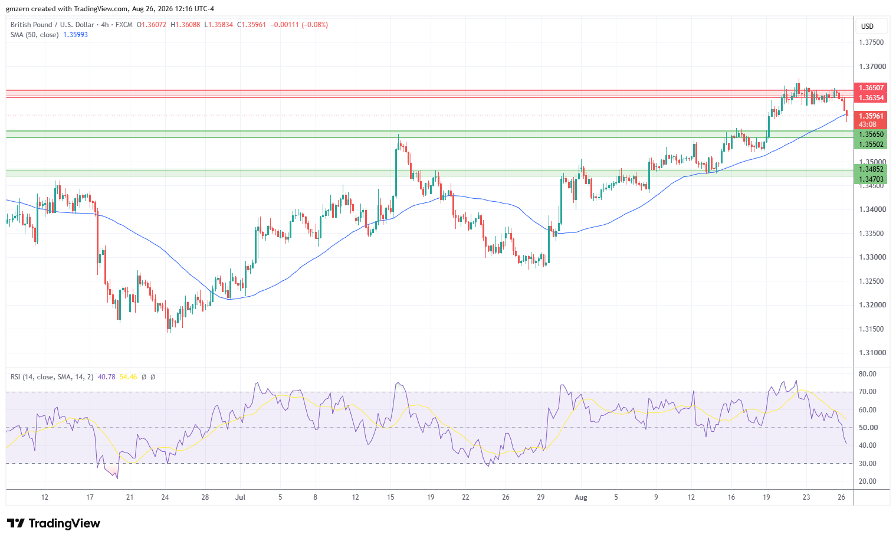This screenshot has height=541, width=896.
Task: Click the 80.00 level on the RSI scale
Action: (868, 374)
